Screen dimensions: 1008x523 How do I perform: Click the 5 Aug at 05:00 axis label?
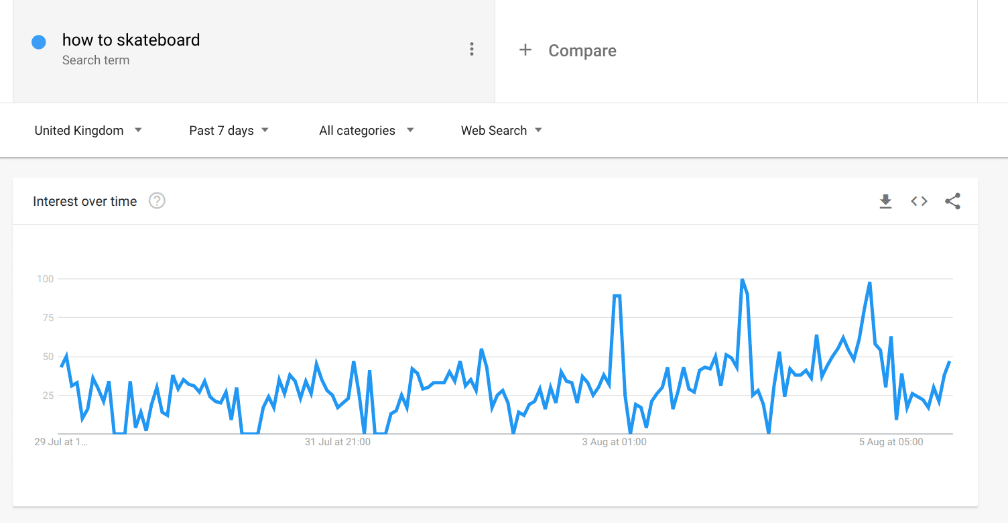click(x=891, y=442)
